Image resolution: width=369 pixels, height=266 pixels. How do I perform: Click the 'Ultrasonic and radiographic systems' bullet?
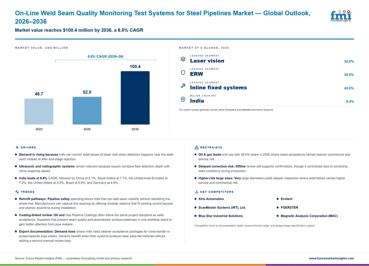94,168
